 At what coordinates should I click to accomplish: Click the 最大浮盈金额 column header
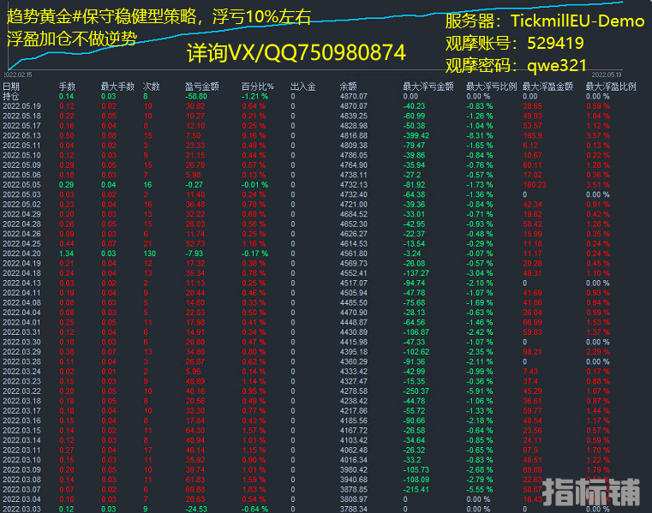(547, 86)
